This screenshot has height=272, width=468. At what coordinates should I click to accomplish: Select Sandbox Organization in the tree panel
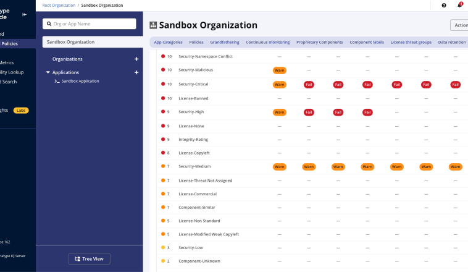tap(71, 42)
